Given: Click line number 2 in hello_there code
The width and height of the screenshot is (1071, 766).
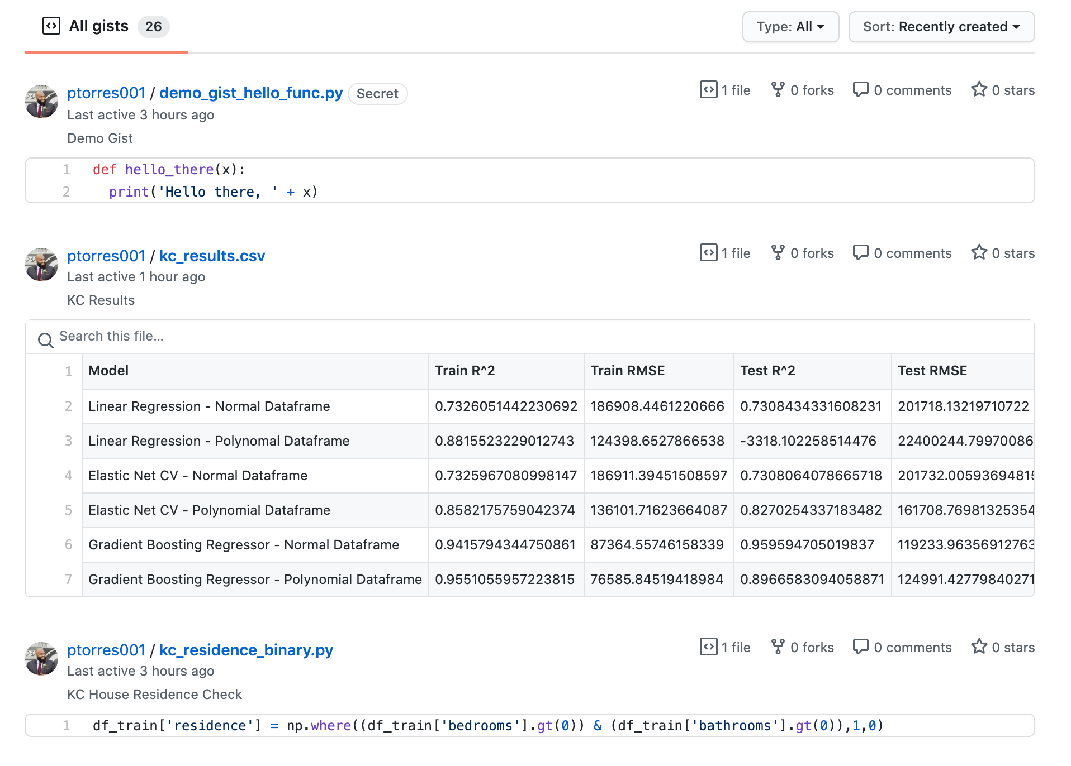Looking at the screenshot, I should [x=66, y=192].
